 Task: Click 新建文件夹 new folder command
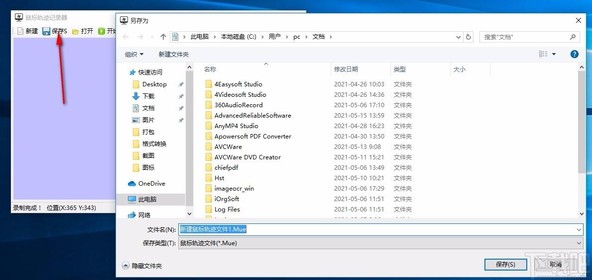pyautogui.click(x=174, y=55)
